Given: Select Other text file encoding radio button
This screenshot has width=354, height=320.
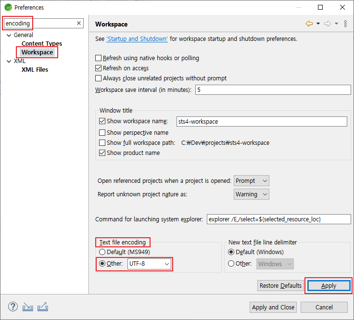Looking at the screenshot, I should click(x=102, y=263).
